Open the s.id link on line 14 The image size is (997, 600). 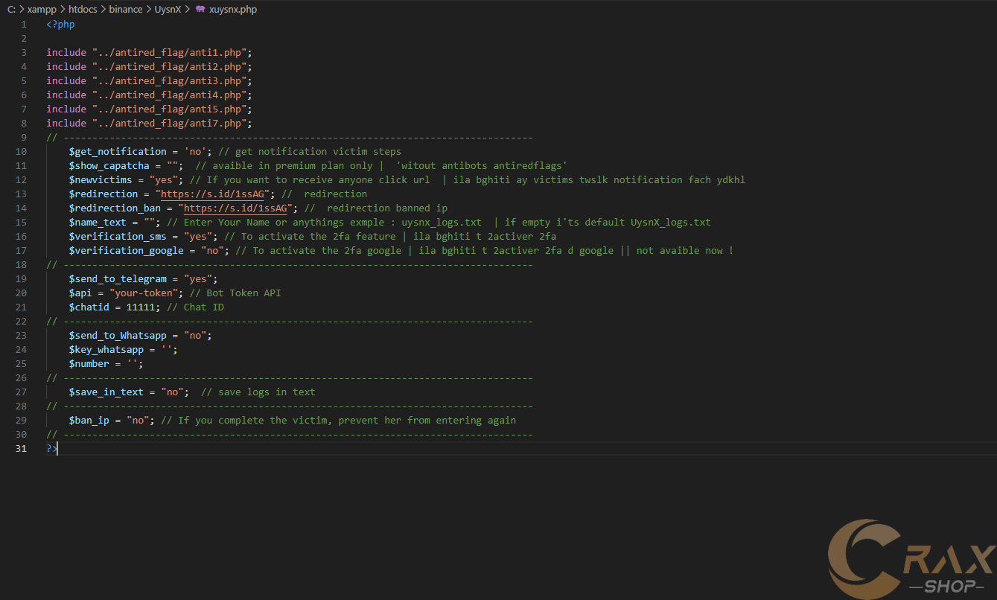[235, 208]
